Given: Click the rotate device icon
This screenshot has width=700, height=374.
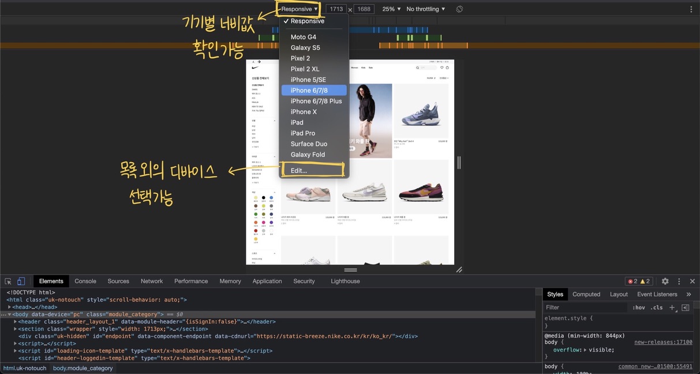Looking at the screenshot, I should click(459, 9).
